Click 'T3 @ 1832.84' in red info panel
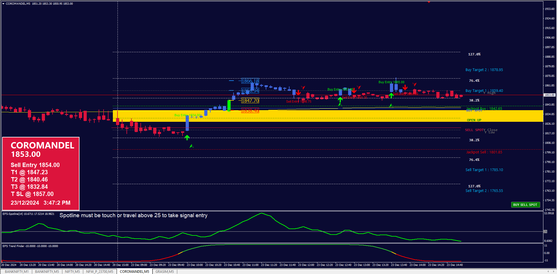The width and height of the screenshot is (557, 274). pos(29,187)
